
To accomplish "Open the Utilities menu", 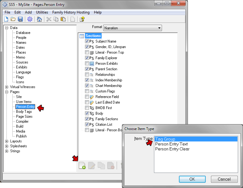I will click(x=42, y=12).
